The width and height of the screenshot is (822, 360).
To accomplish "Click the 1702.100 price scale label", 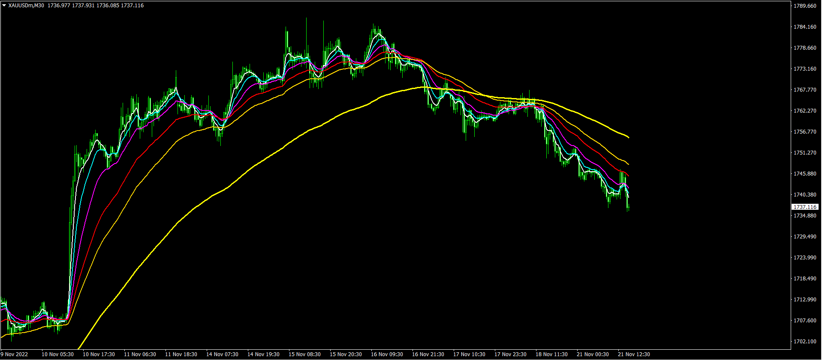I will 805,342.
